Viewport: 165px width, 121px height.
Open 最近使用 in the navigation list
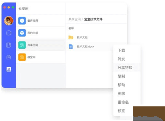pyautogui.click(x=32, y=21)
